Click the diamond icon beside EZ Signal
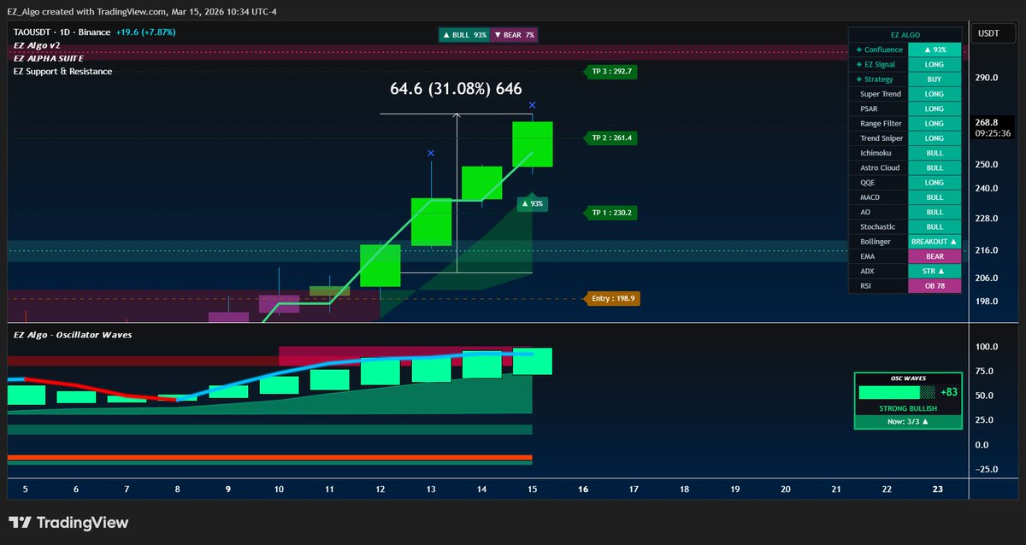The image size is (1026, 545). tap(858, 64)
